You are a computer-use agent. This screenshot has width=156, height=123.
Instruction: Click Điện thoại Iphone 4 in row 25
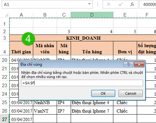pyautogui.click(x=92, y=102)
